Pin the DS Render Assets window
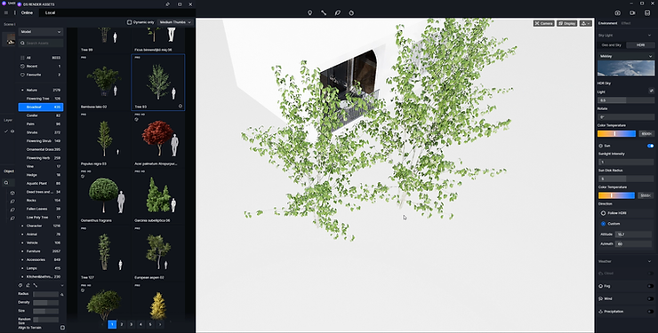 (167, 4)
